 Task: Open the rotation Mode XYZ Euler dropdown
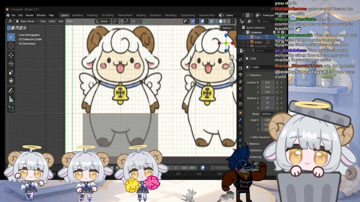268,114
